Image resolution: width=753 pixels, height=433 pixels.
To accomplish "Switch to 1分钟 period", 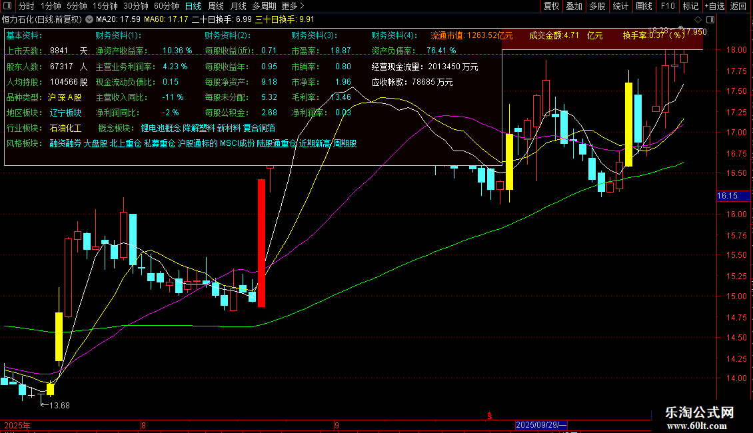I will 51,6.
